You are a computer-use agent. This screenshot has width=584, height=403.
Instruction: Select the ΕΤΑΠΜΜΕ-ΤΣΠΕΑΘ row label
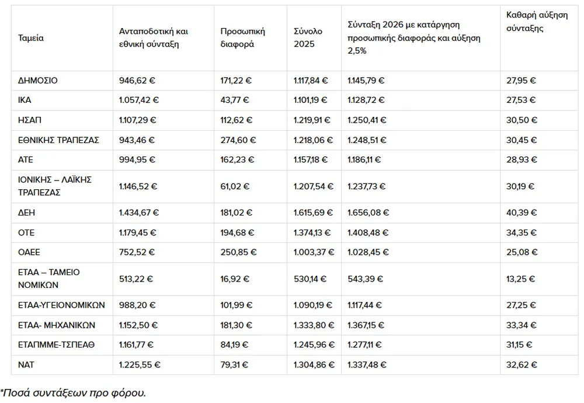56,345
